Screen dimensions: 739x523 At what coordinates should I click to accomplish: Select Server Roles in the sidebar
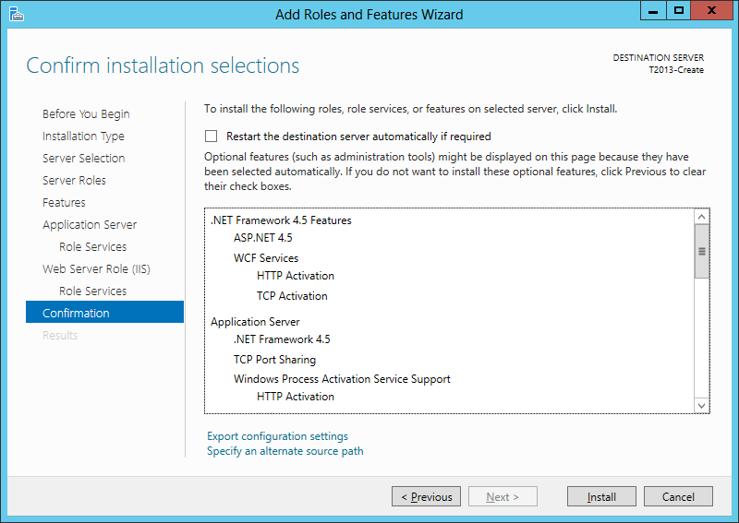click(74, 181)
